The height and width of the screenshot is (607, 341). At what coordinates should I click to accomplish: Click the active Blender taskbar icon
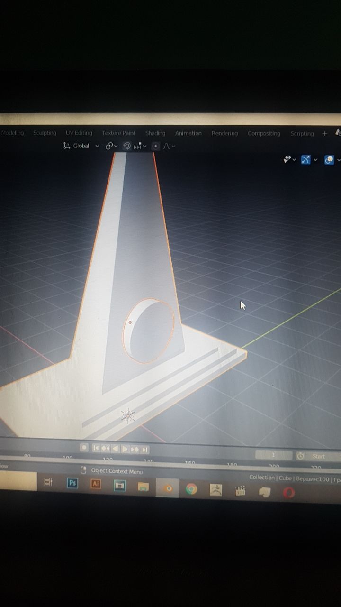[x=168, y=488]
